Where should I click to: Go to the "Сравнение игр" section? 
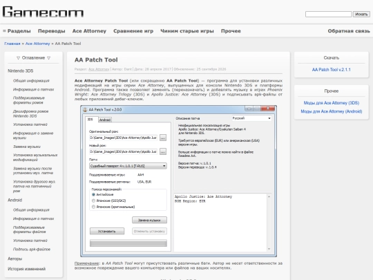(x=133, y=31)
